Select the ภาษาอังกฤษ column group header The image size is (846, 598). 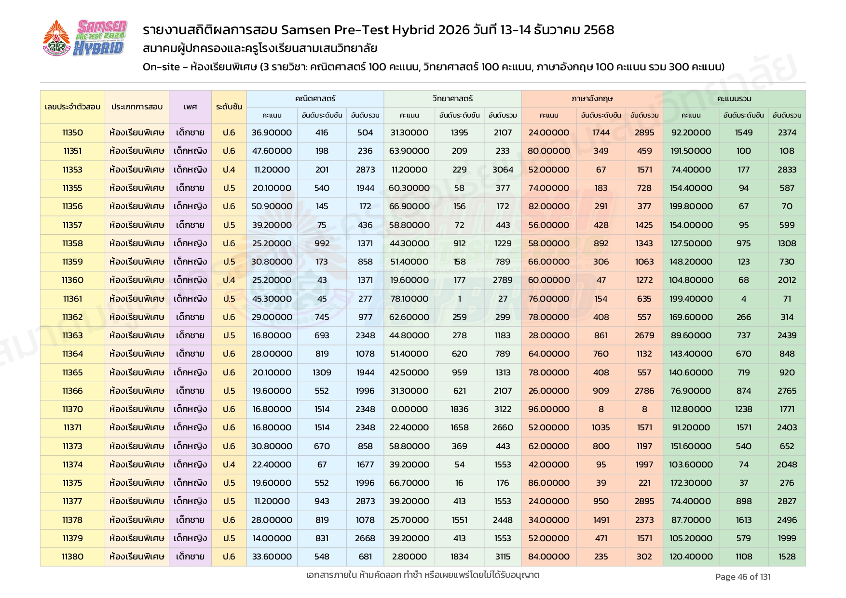coord(592,99)
